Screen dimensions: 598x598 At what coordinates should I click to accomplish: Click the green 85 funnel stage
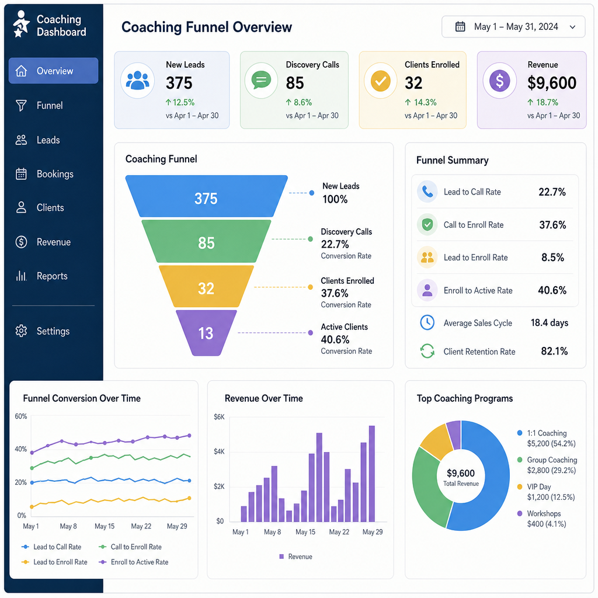[x=206, y=241]
